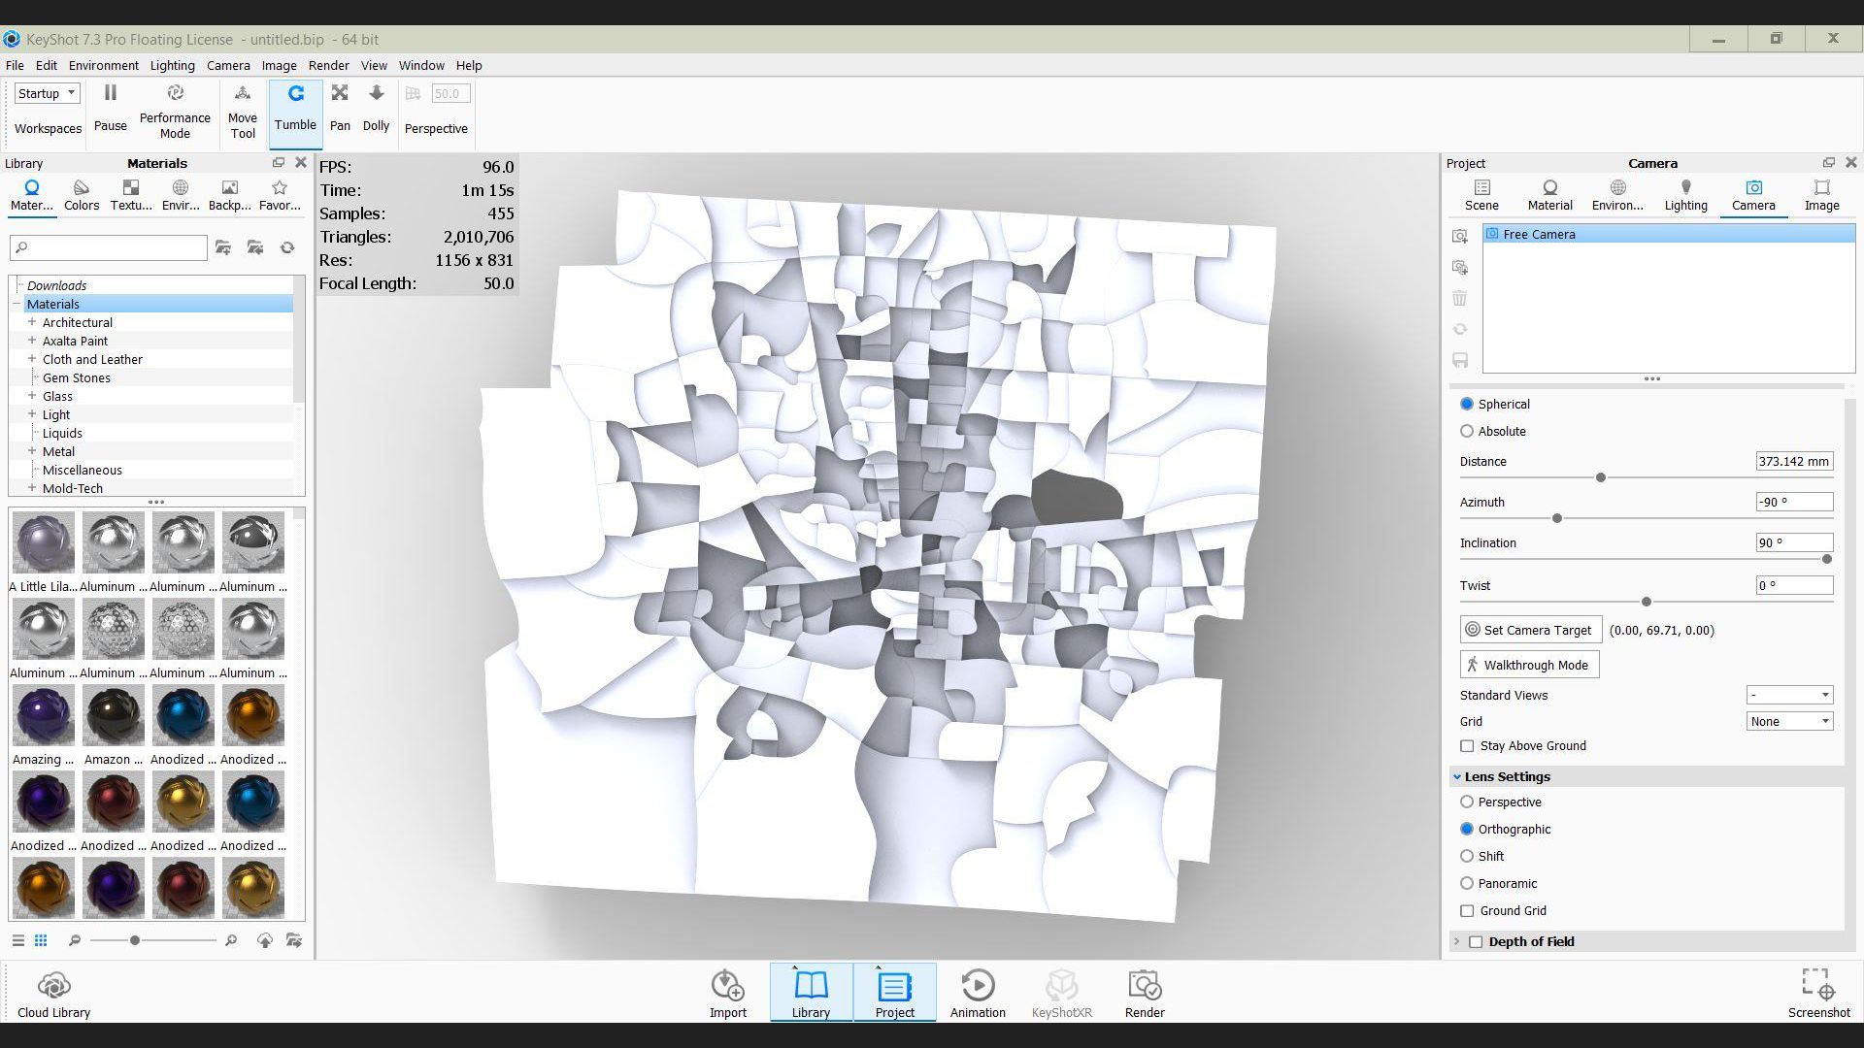
Task: Click the Set Camera Target button
Action: (x=1529, y=631)
